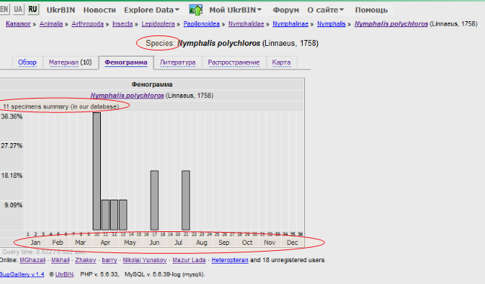Open Nymphalis polychloros link in phenogram header

tap(127, 96)
